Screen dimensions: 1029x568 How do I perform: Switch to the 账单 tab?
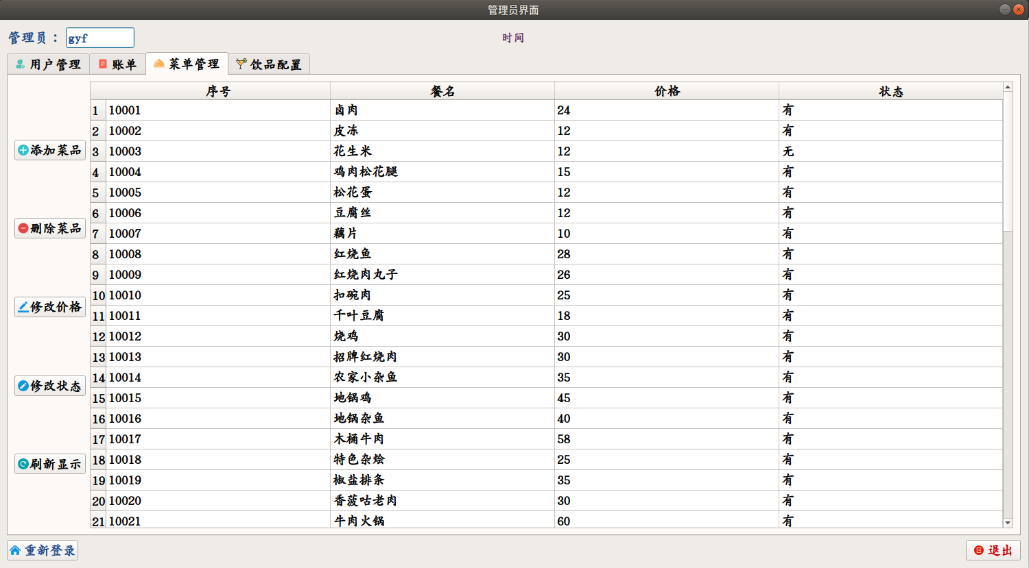[118, 64]
